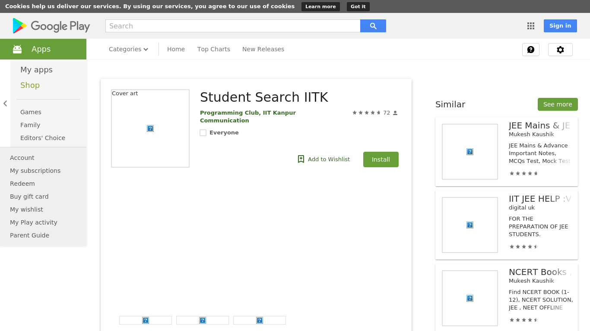Select Shop in the sidebar
The height and width of the screenshot is (331, 590).
coord(30,85)
